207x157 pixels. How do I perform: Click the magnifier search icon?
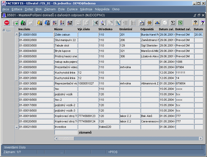pos(118,23)
